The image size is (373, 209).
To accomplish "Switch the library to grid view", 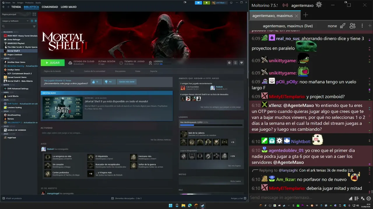I will tap(34, 14).
